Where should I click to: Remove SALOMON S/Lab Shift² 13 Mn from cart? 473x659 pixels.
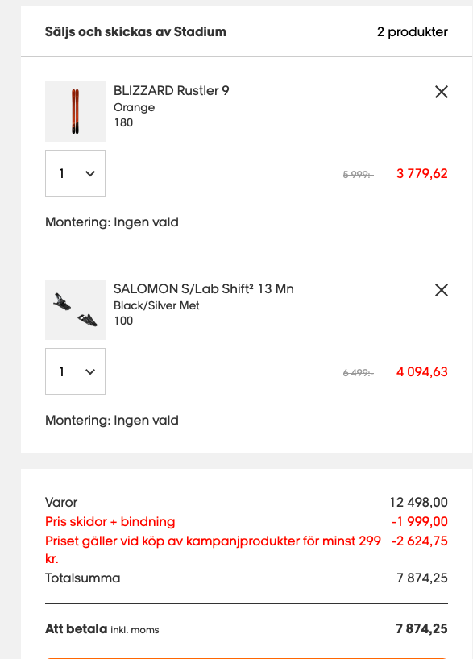(x=441, y=290)
